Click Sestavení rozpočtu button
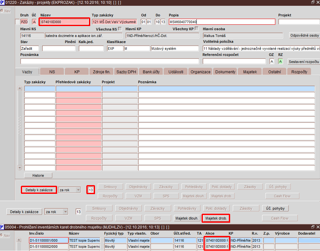Image resolution: width=320 pixels, height=251 pixels. [x=303, y=61]
